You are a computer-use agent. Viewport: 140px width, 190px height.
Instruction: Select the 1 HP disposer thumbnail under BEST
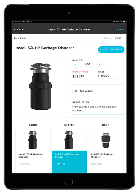coord(106,140)
